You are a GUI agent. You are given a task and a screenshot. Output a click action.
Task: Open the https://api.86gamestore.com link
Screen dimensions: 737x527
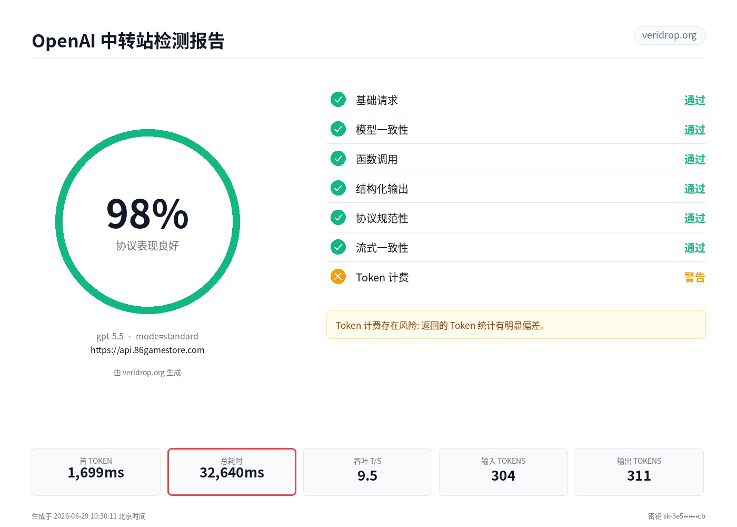[x=147, y=350]
